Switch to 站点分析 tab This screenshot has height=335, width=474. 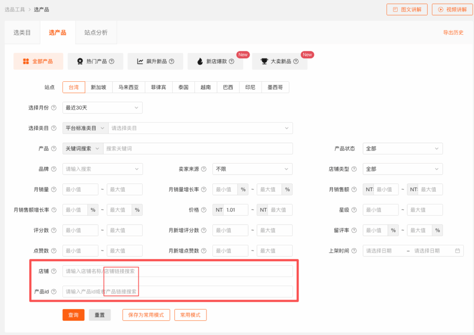coord(96,33)
